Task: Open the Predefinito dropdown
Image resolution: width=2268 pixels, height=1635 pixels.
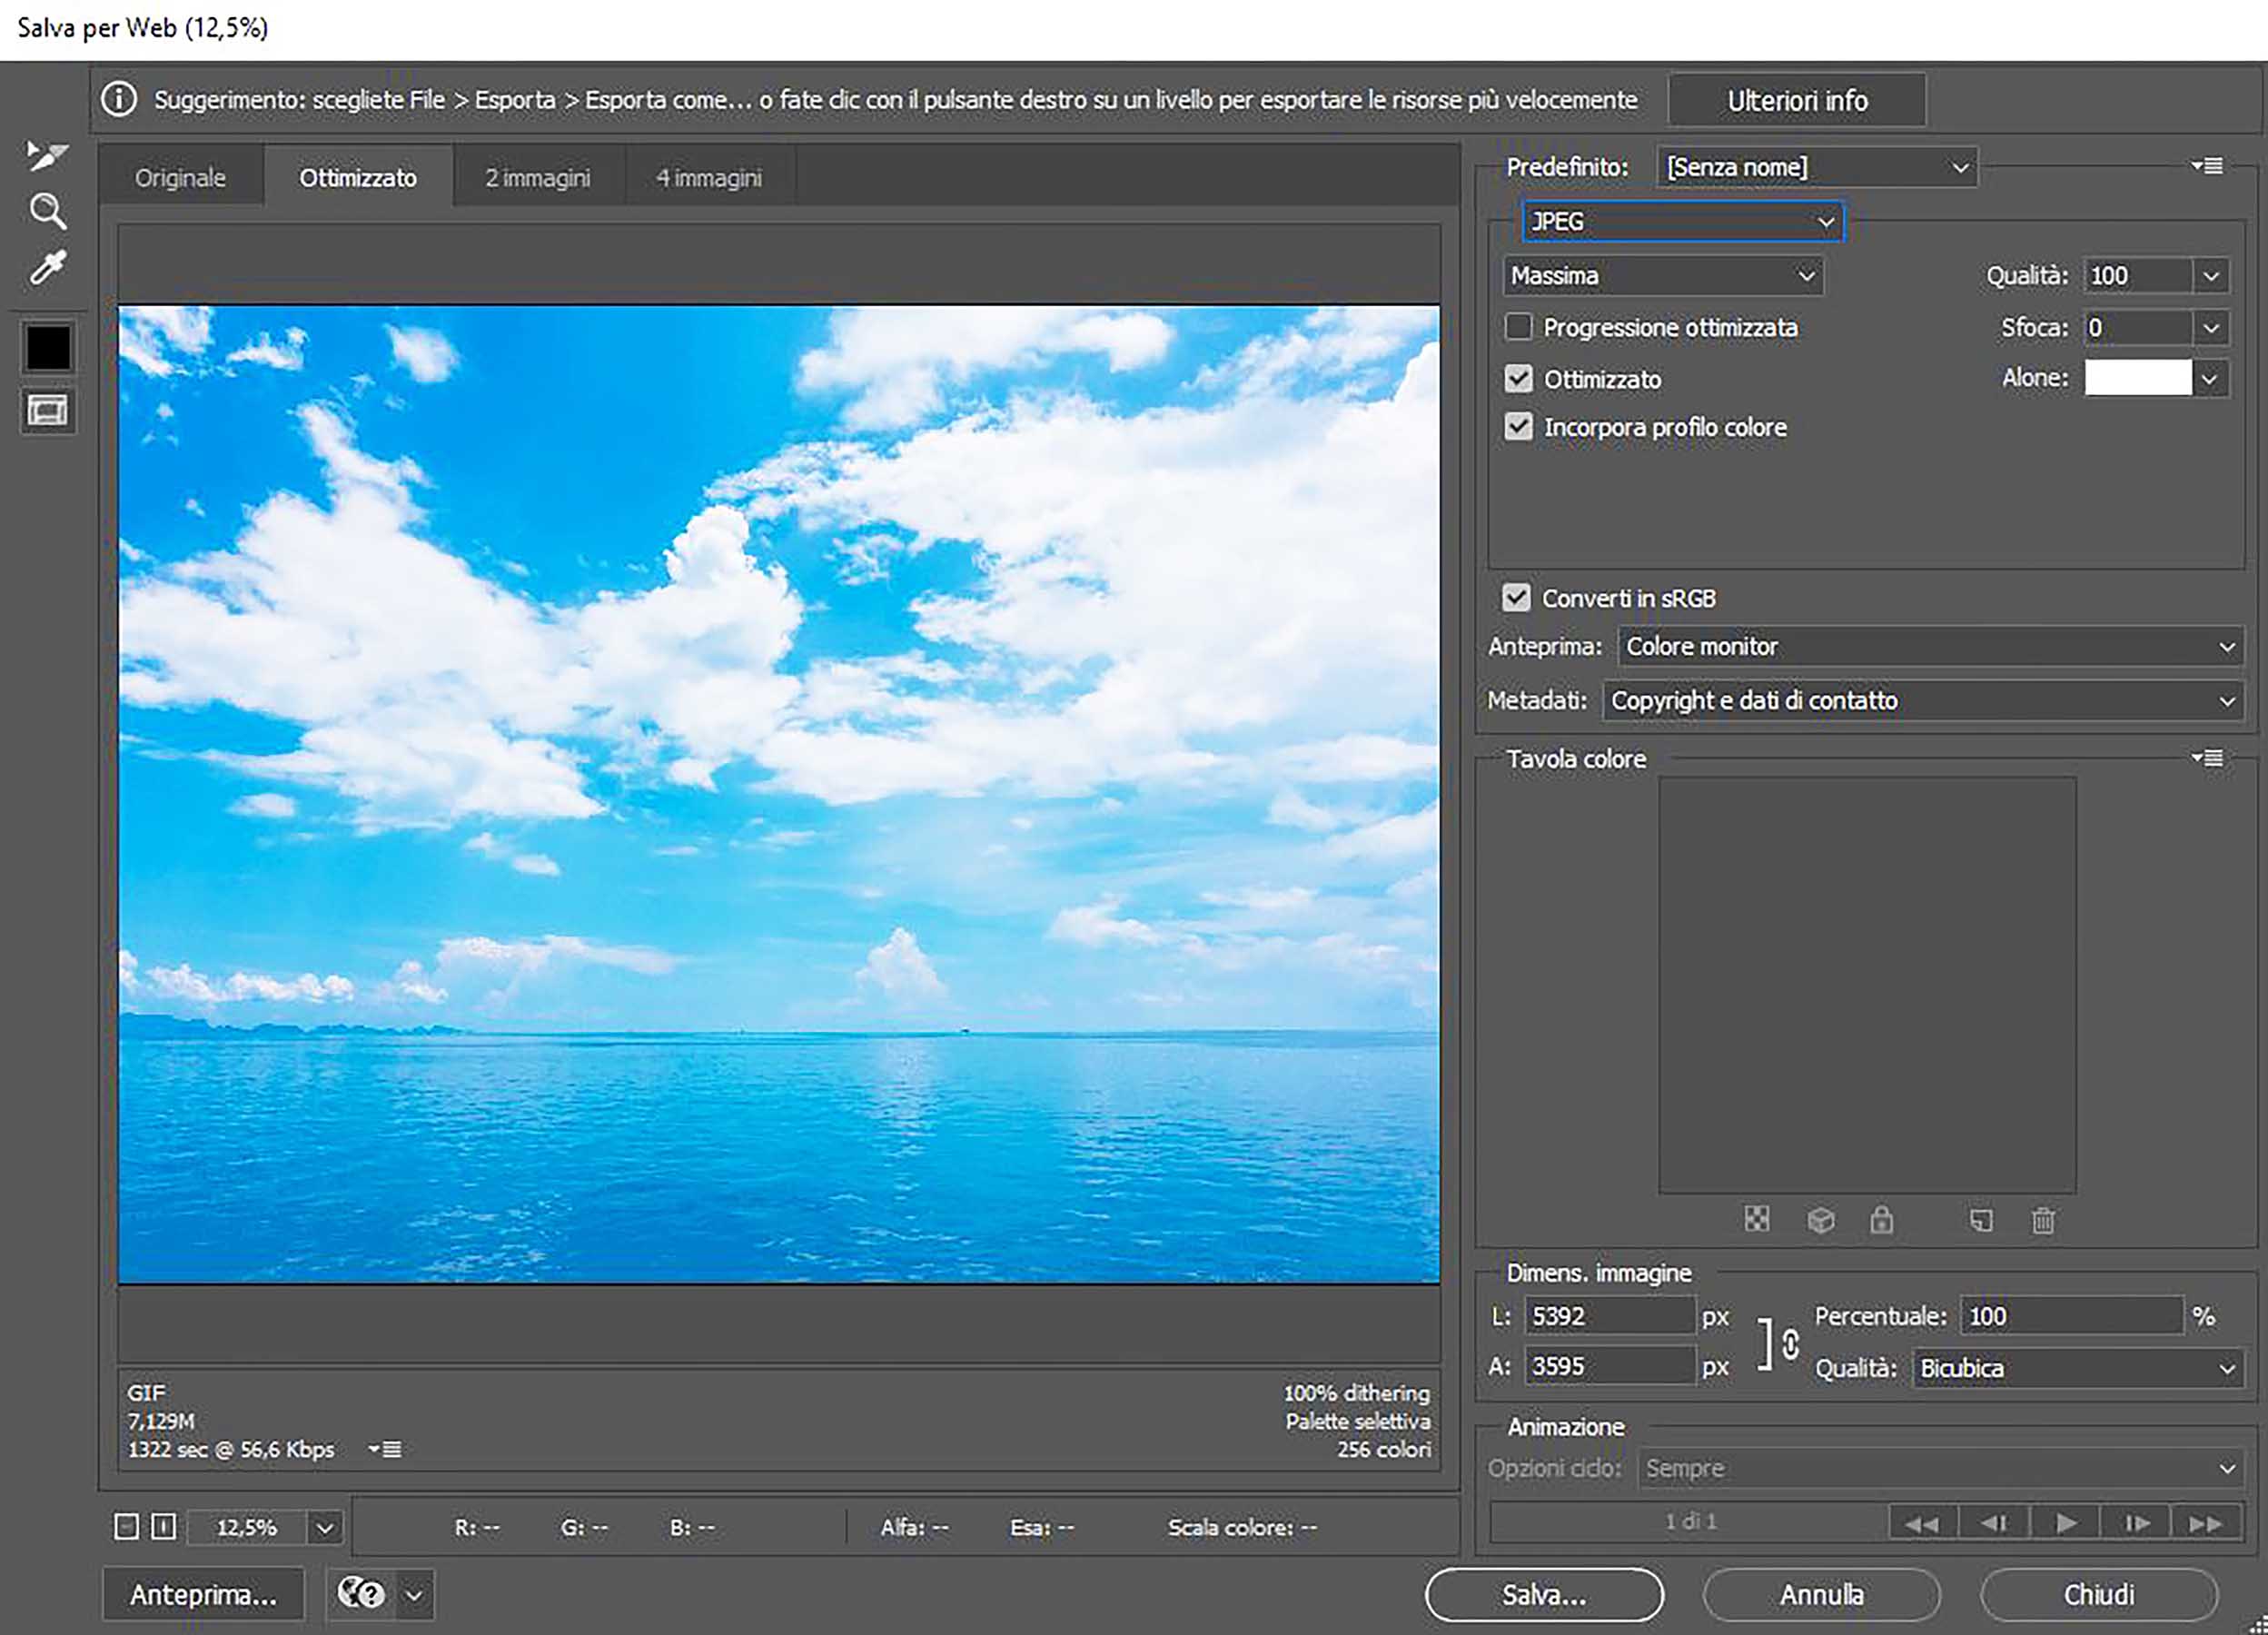Action: click(1816, 167)
